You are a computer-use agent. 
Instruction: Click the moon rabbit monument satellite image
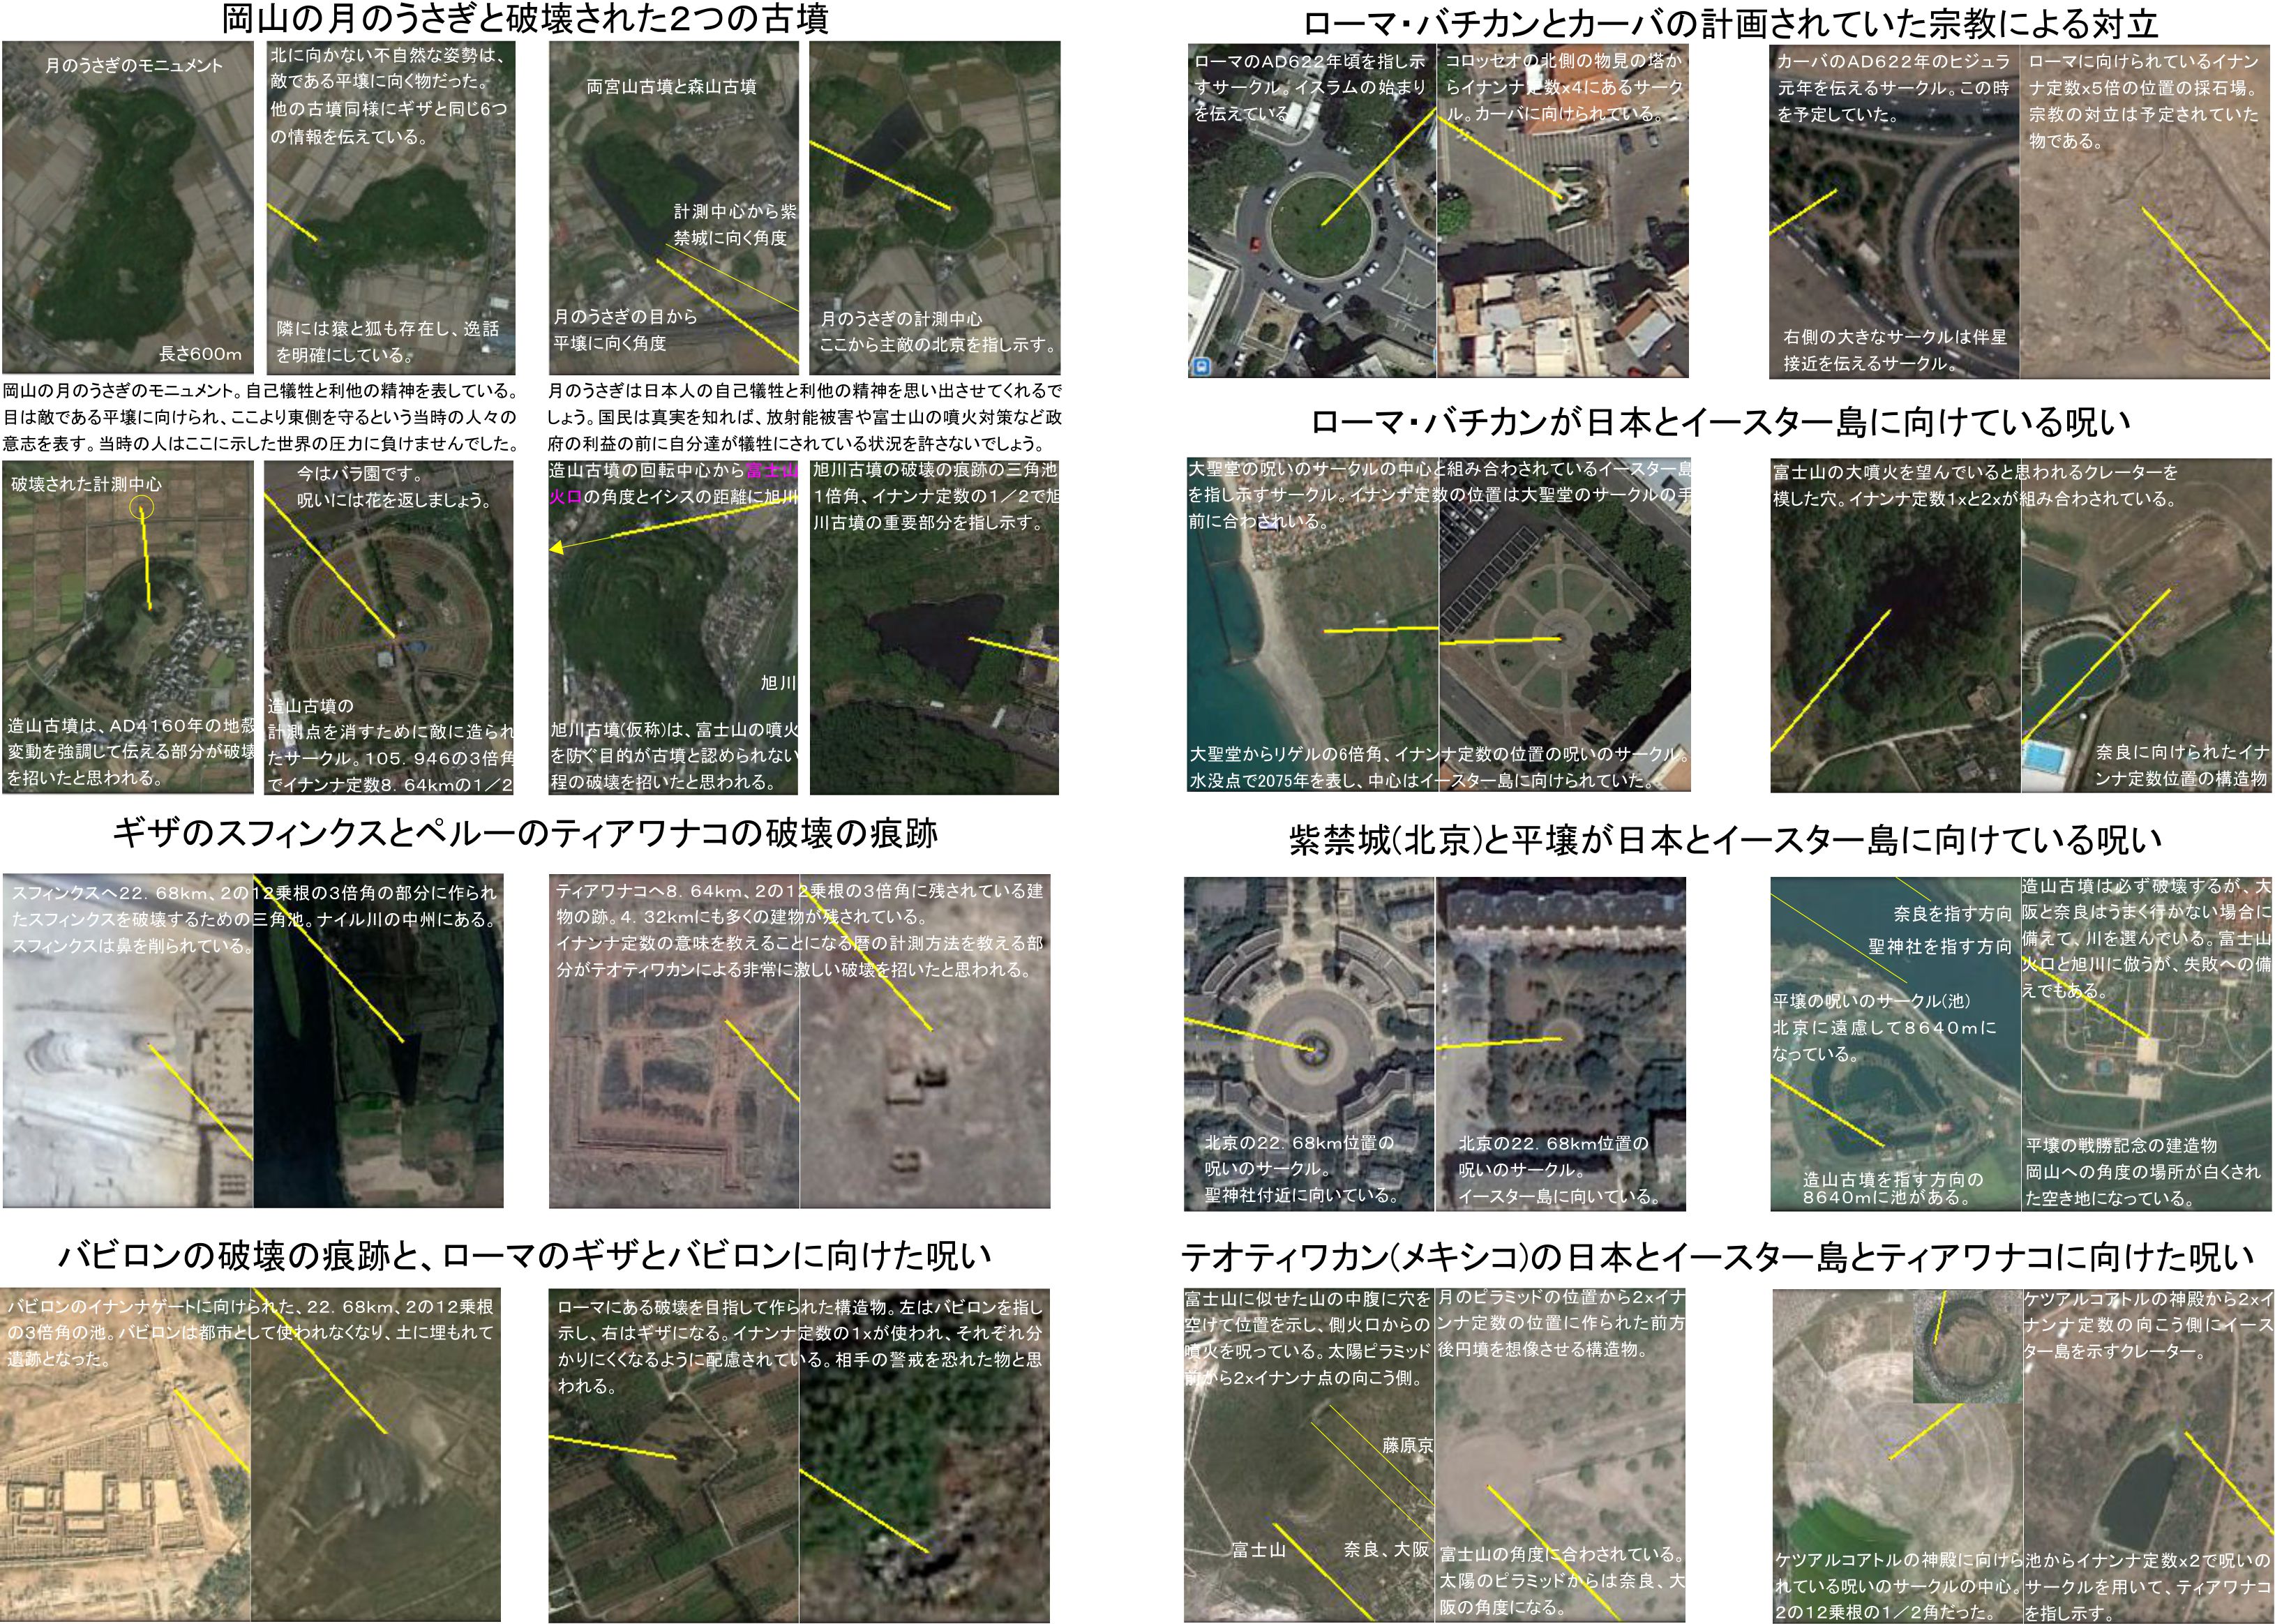tap(128, 208)
